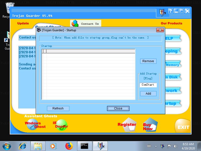Open the tab ending in 'eping' on right
The height and width of the screenshot is (151, 201).
click(173, 51)
